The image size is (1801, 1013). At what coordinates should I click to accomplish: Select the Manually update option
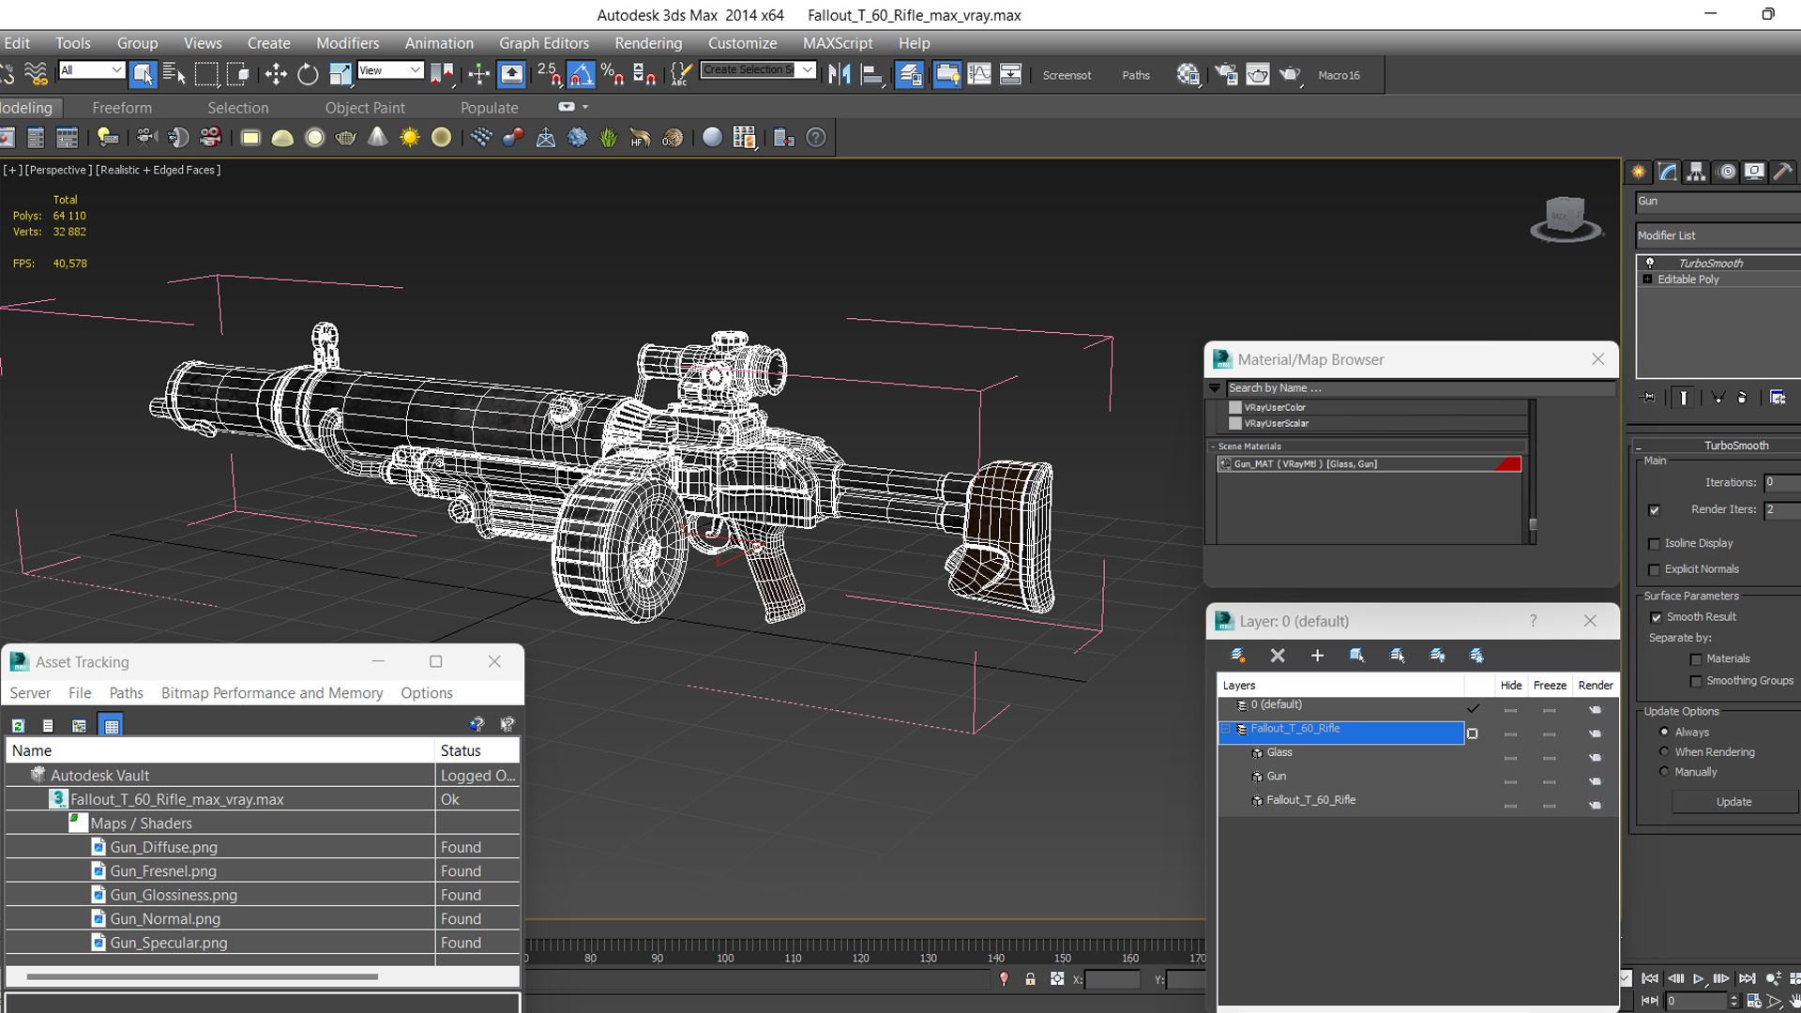tap(1664, 772)
